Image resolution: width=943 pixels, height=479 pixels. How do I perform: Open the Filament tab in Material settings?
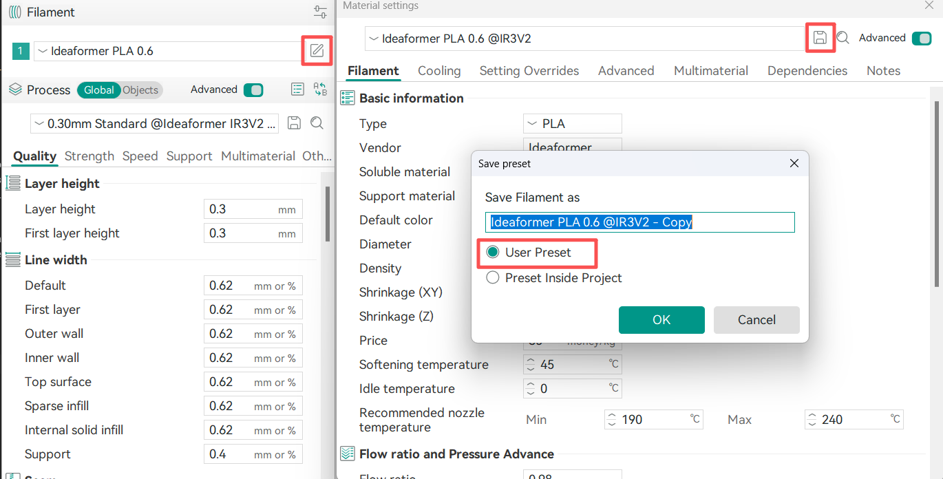tap(373, 70)
